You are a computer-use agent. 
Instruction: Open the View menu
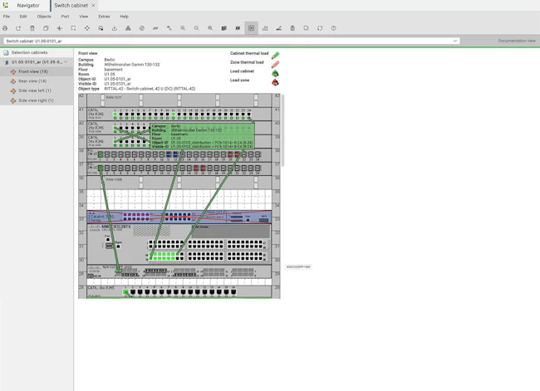(x=83, y=16)
